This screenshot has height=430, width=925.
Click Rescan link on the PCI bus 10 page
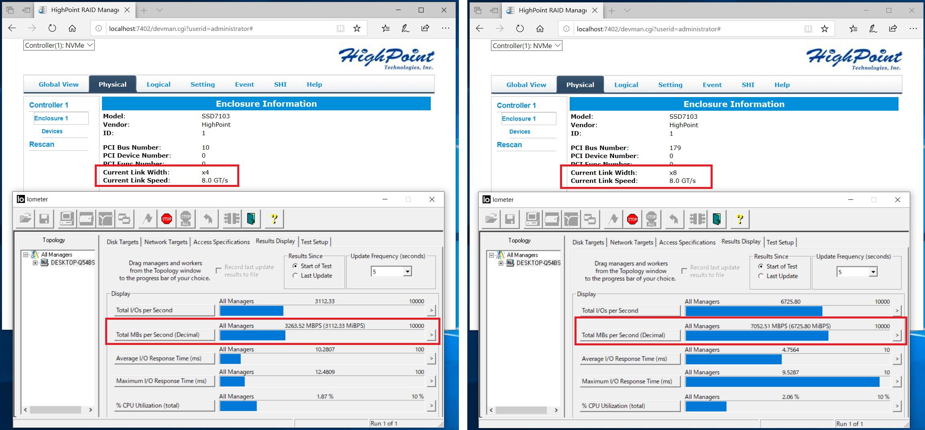42,144
